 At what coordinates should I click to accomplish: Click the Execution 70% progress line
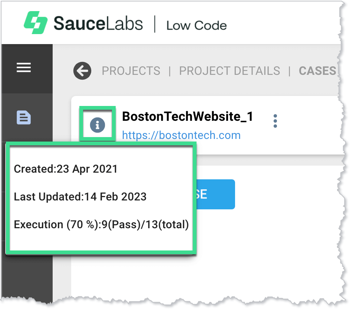tap(101, 225)
